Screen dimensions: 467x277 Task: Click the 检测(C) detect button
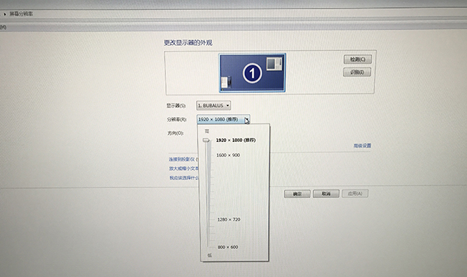tap(358, 60)
